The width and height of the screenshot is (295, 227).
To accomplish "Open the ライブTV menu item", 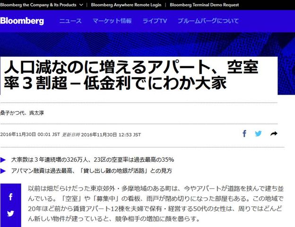I will pos(155,21).
